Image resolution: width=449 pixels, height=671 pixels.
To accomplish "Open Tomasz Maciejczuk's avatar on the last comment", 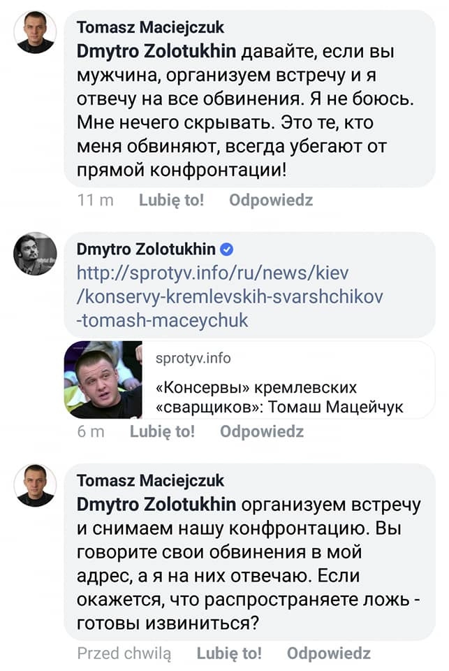I will pyautogui.click(x=35, y=485).
